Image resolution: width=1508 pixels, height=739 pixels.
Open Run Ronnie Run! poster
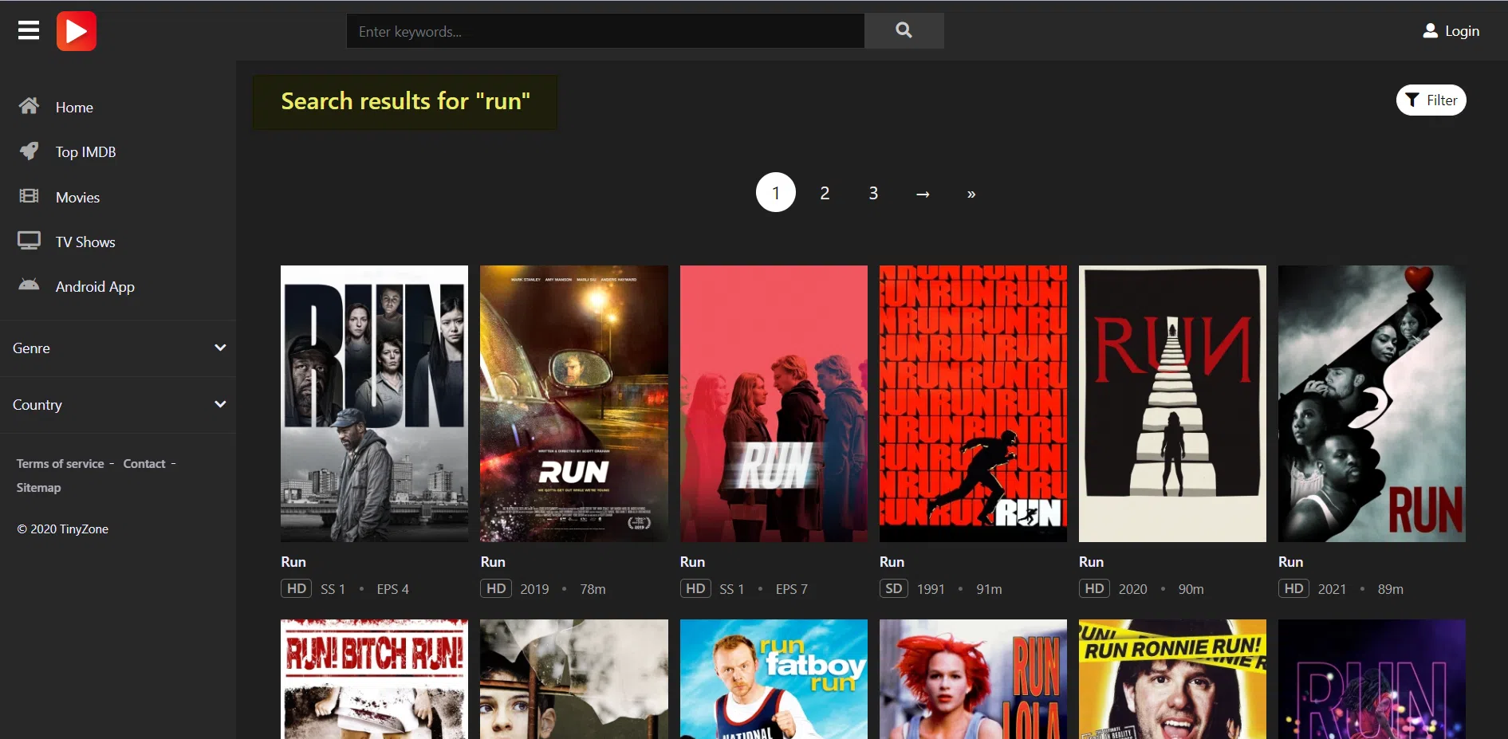[1172, 679]
